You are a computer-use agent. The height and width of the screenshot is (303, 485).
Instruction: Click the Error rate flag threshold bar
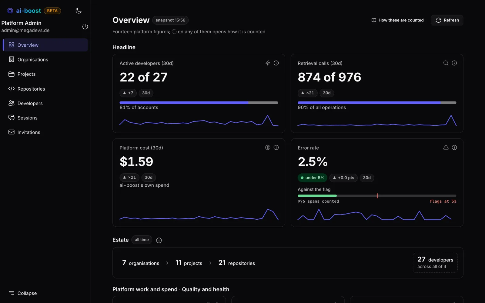coord(377,196)
